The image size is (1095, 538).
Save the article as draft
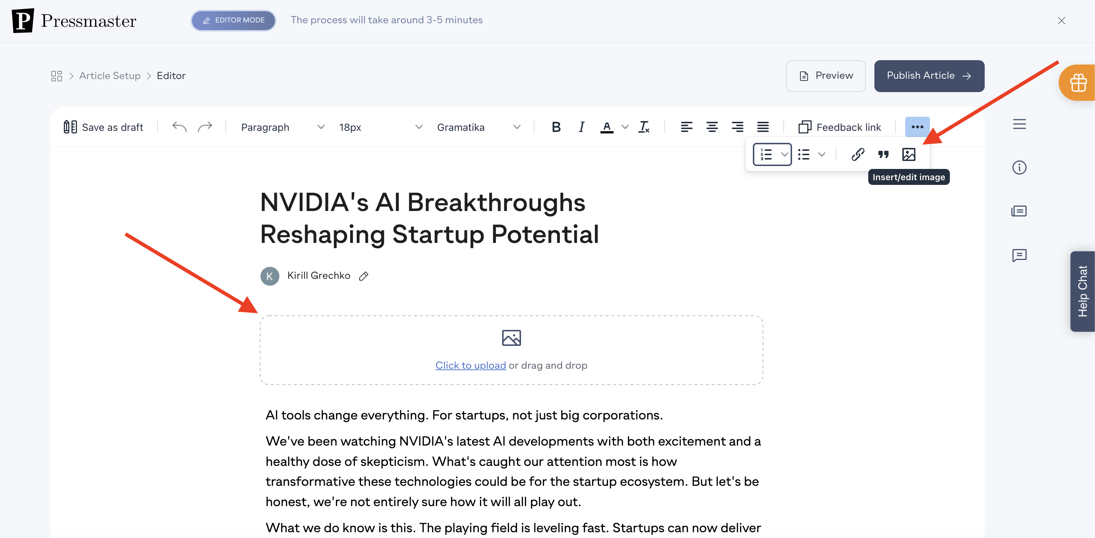(x=103, y=127)
